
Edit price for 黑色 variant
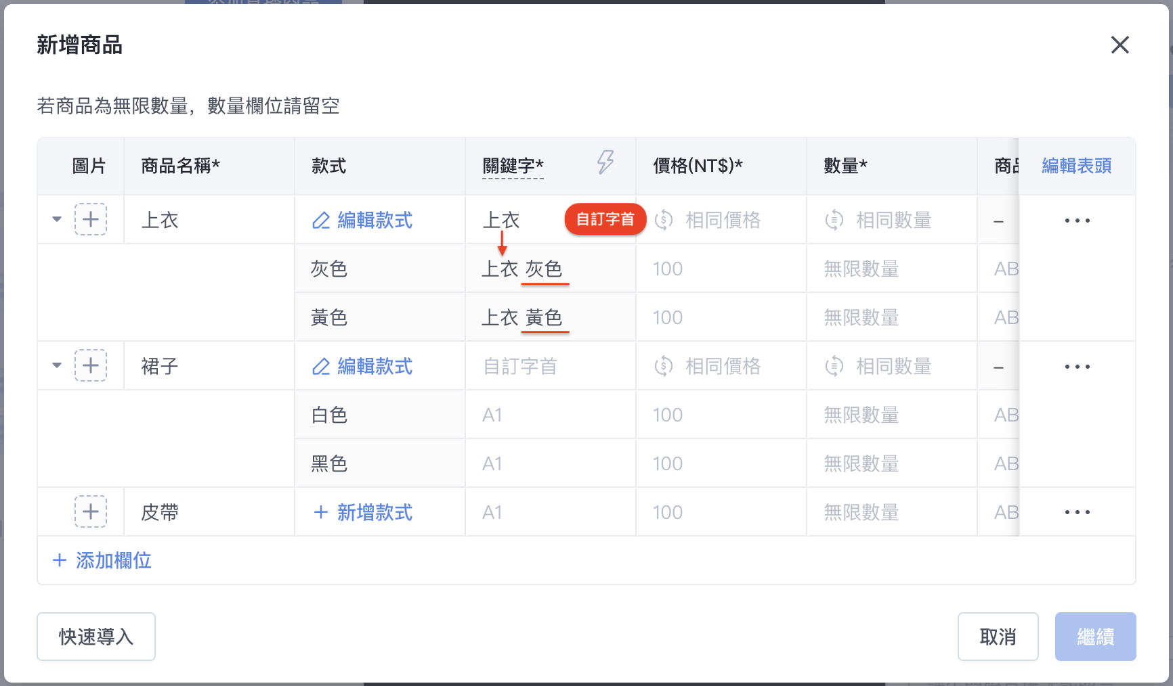click(721, 463)
